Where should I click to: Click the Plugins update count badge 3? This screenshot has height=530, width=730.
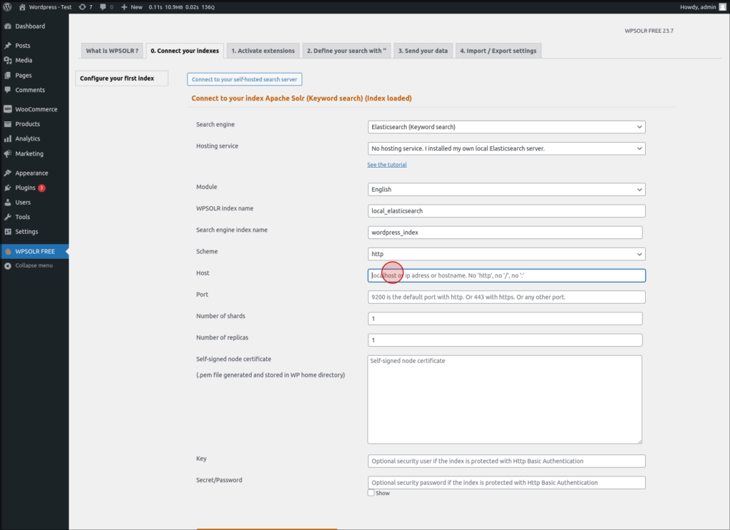[41, 188]
